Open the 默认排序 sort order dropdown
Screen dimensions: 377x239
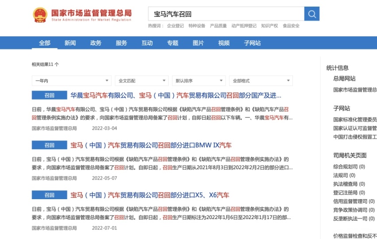[199, 81]
